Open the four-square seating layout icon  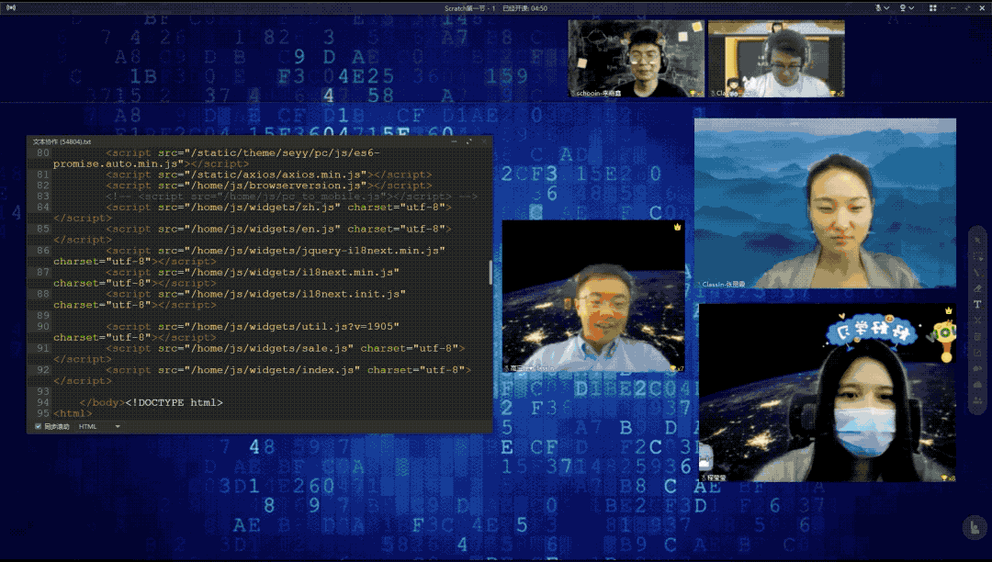(x=932, y=7)
